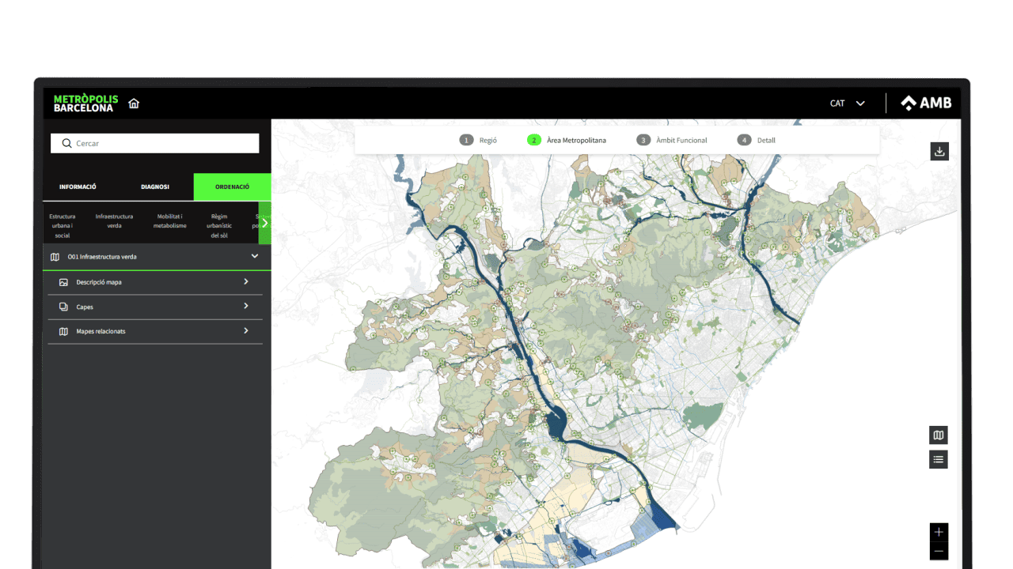Open the CAT language dropdown

(x=847, y=104)
